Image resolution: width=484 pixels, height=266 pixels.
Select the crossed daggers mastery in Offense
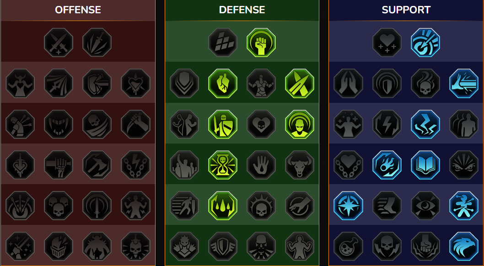tap(59, 43)
